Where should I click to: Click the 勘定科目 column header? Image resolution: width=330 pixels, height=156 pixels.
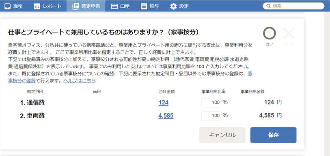pyautogui.click(x=35, y=91)
